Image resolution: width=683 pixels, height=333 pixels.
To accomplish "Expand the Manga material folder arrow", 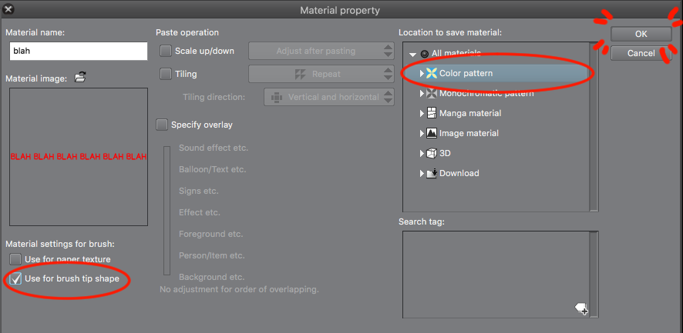I will coord(422,114).
